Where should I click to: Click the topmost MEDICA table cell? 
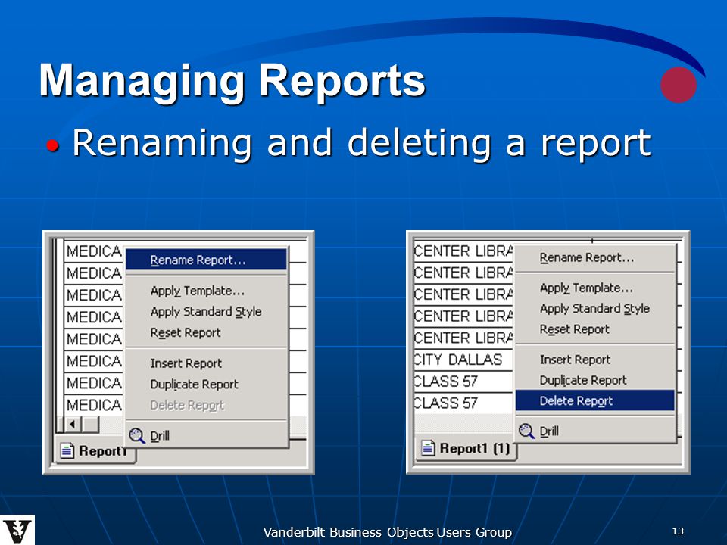click(x=94, y=251)
